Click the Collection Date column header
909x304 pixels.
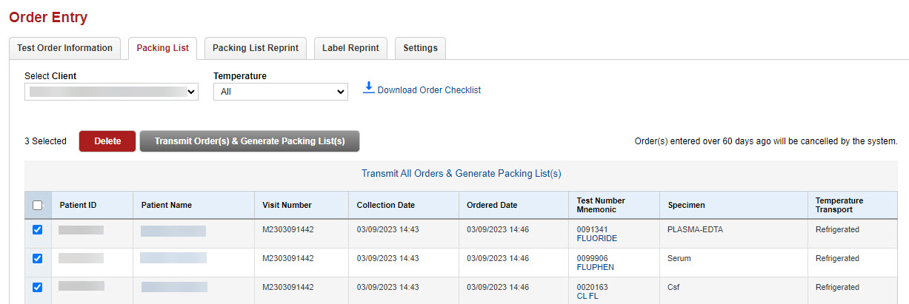point(385,205)
